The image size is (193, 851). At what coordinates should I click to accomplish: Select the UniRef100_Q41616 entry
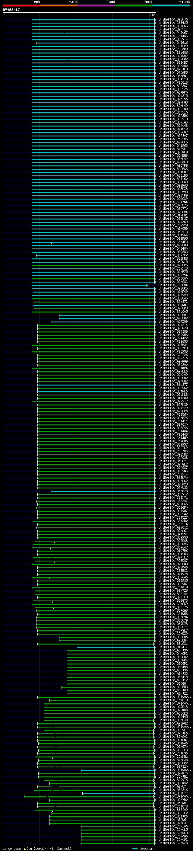coord(173,43)
